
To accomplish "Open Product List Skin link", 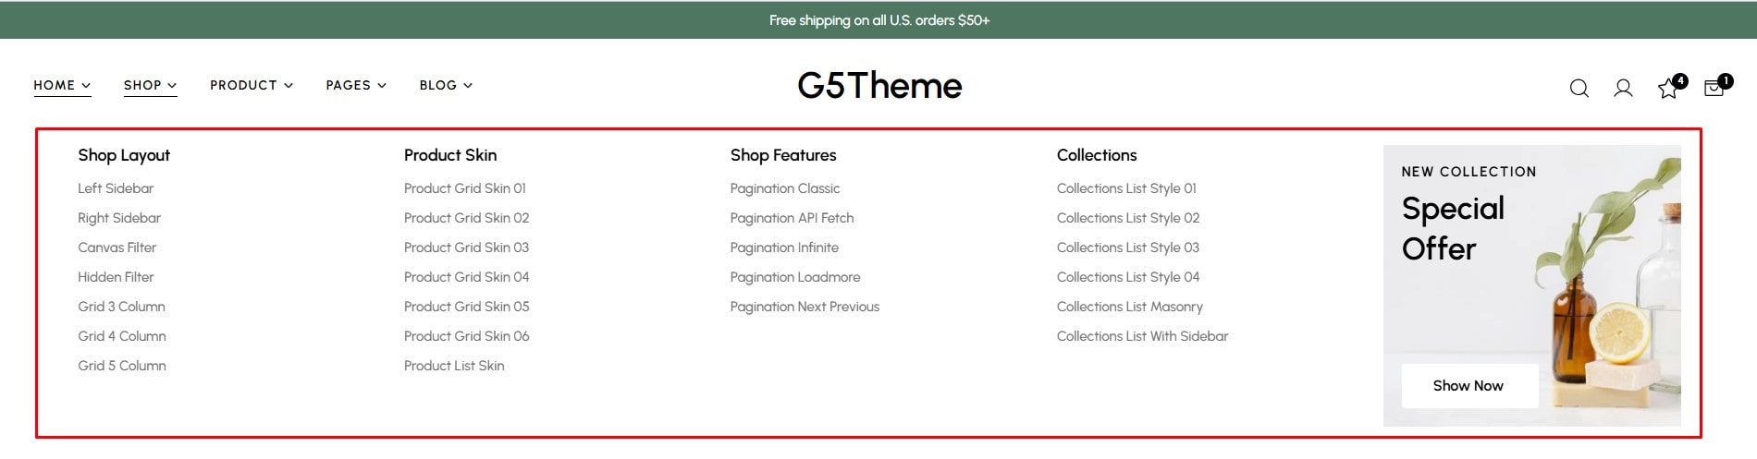I will 454,366.
